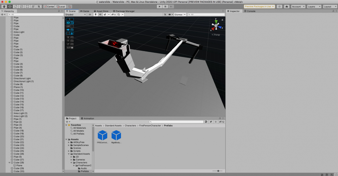Switch to the Scene tab
This screenshot has width=338, height=176.
[x=71, y=11]
